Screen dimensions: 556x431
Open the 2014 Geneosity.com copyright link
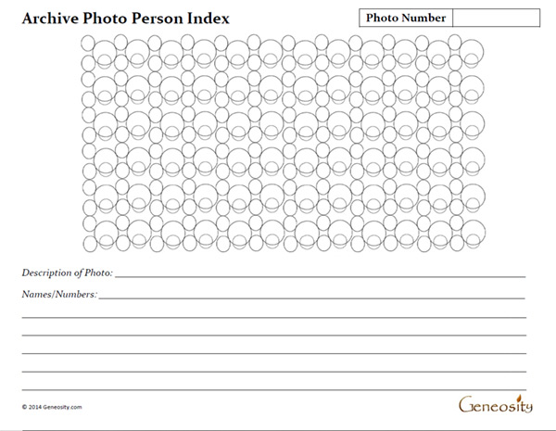click(52, 407)
